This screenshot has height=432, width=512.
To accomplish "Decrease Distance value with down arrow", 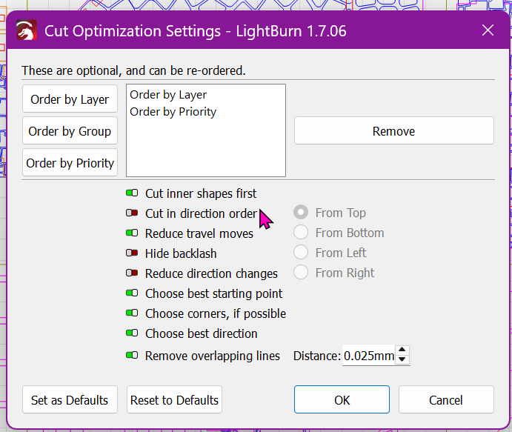I will click(x=402, y=359).
